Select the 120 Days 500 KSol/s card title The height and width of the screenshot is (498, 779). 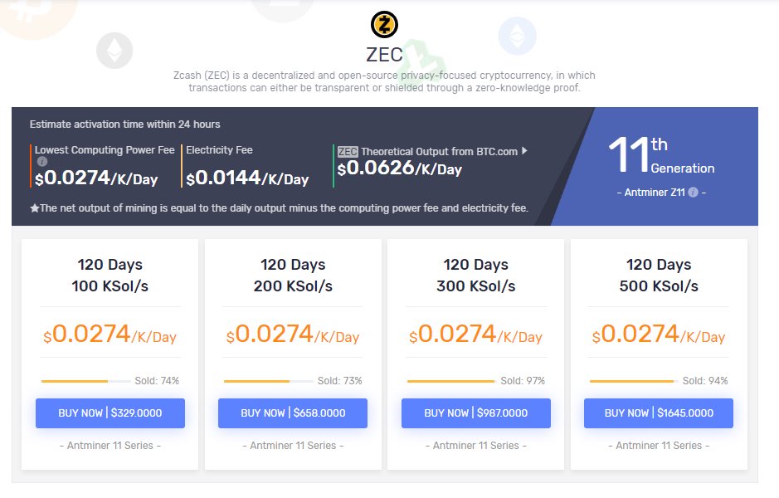pyautogui.click(x=659, y=276)
